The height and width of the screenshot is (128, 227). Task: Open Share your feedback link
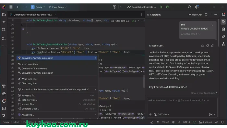[204, 93]
